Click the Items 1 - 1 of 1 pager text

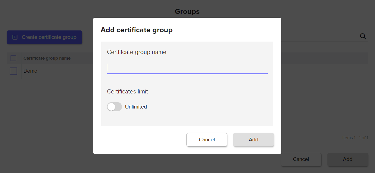tap(355, 138)
